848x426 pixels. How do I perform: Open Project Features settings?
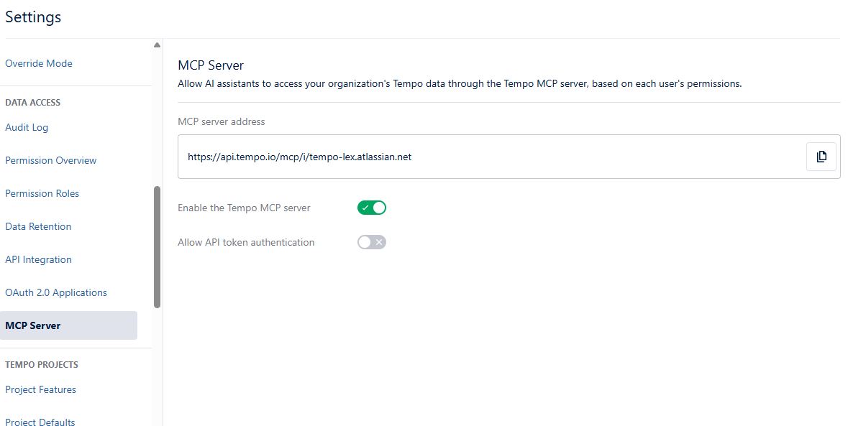[x=40, y=389]
